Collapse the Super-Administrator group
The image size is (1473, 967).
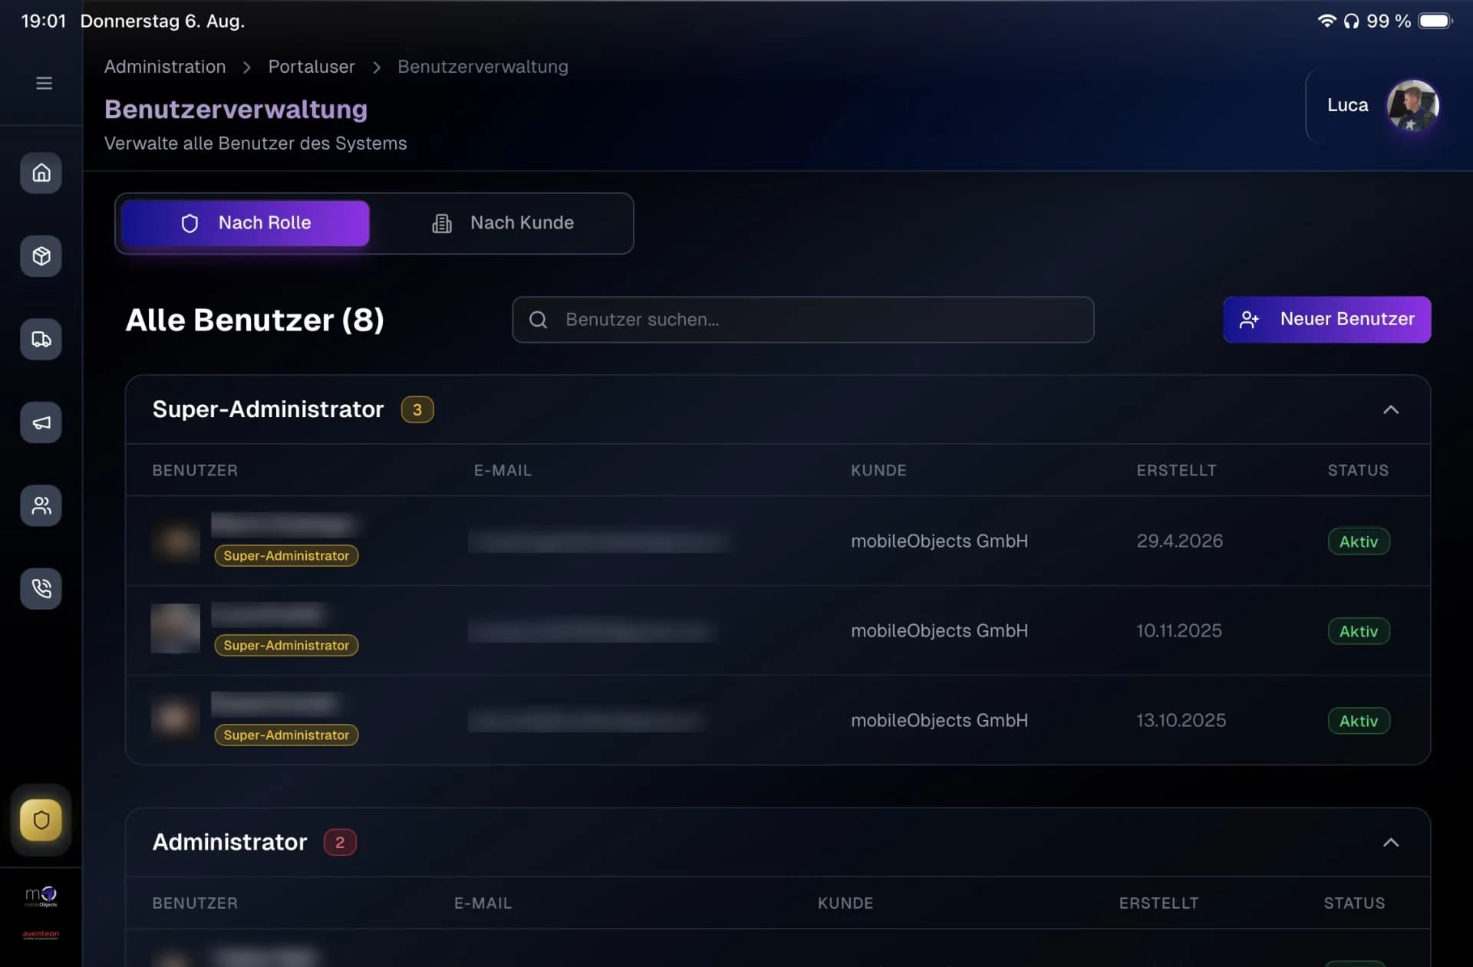click(x=1390, y=409)
